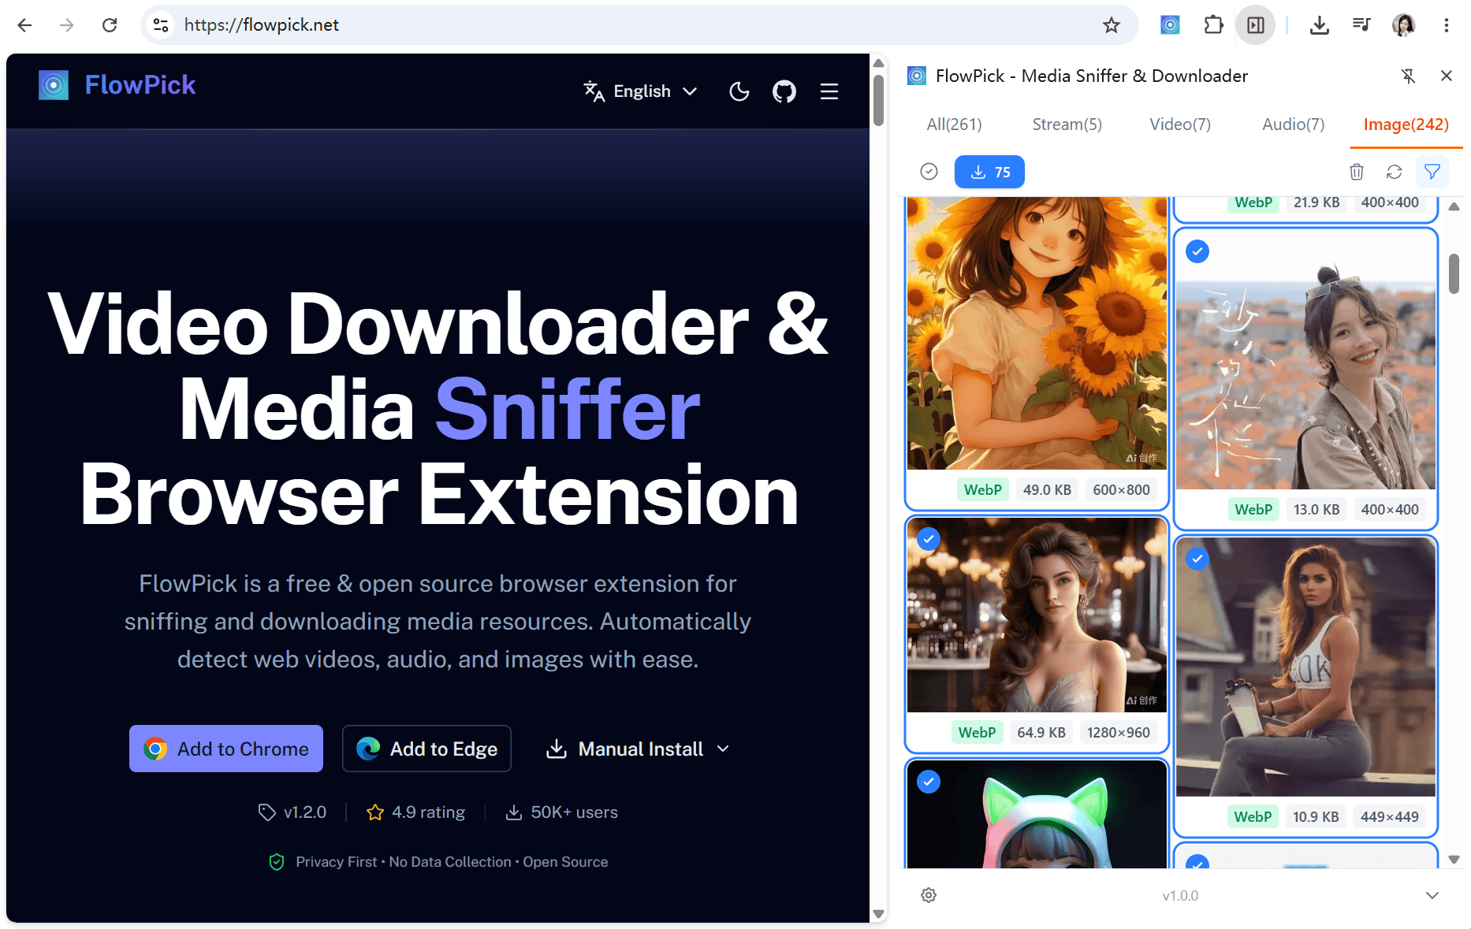The width and height of the screenshot is (1471, 929).
Task: Switch to the All(261) tab
Action: [x=954, y=124]
